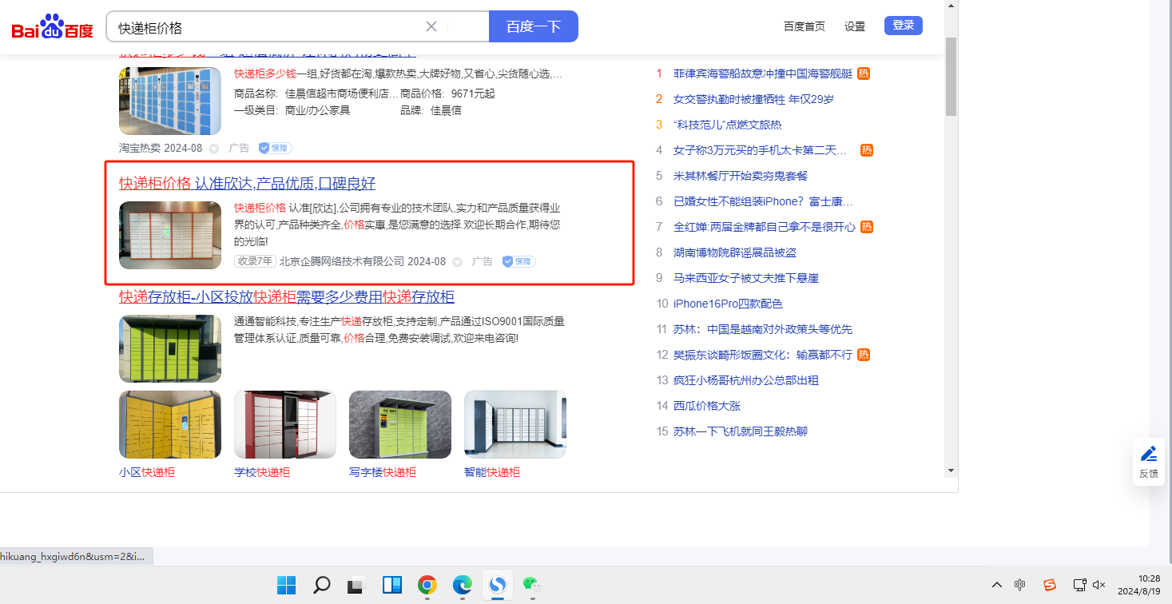
Task: Open hot topic 湖南博物院辟谣展品被盗
Action: coord(735,252)
